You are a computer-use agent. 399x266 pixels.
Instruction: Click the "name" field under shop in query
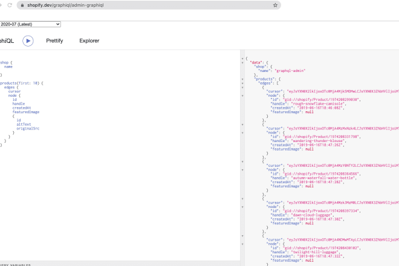click(8, 66)
